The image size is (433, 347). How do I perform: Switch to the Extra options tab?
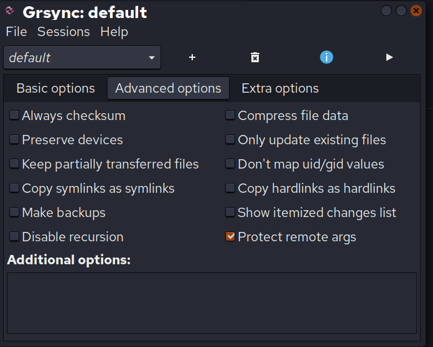pos(280,88)
